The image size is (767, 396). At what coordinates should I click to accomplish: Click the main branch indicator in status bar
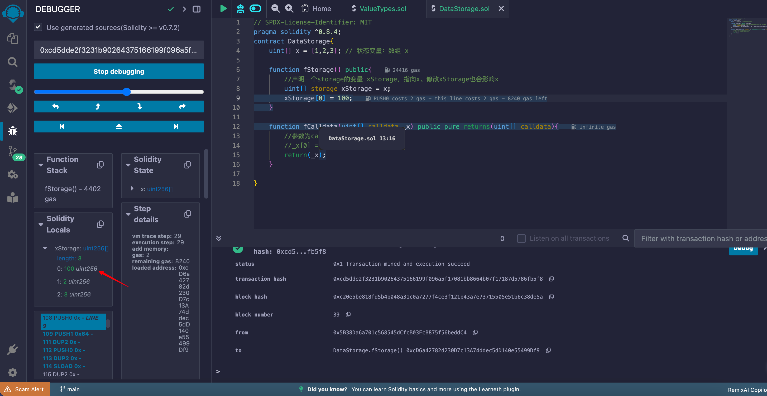70,389
